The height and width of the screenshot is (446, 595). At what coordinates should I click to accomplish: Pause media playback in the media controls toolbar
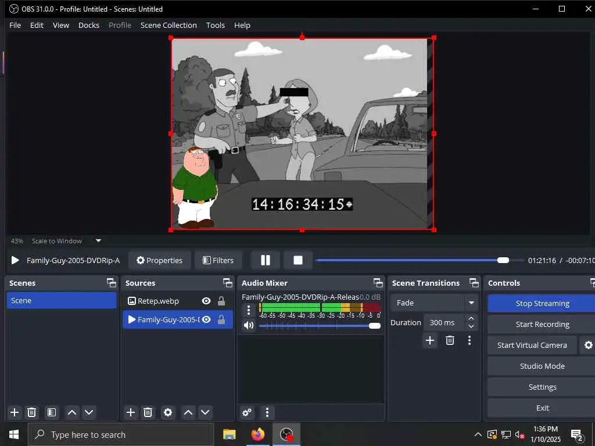coord(265,260)
